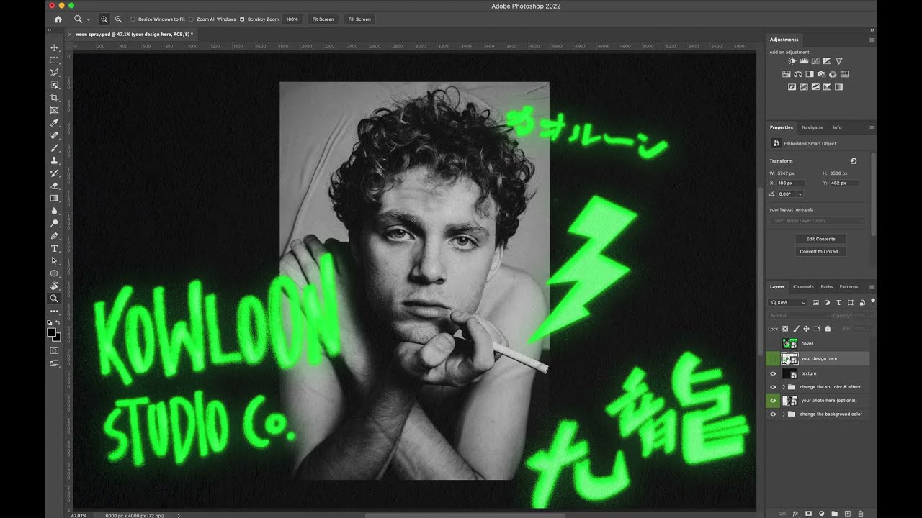This screenshot has width=922, height=518.
Task: Expand the change the background color group
Action: tap(783, 414)
